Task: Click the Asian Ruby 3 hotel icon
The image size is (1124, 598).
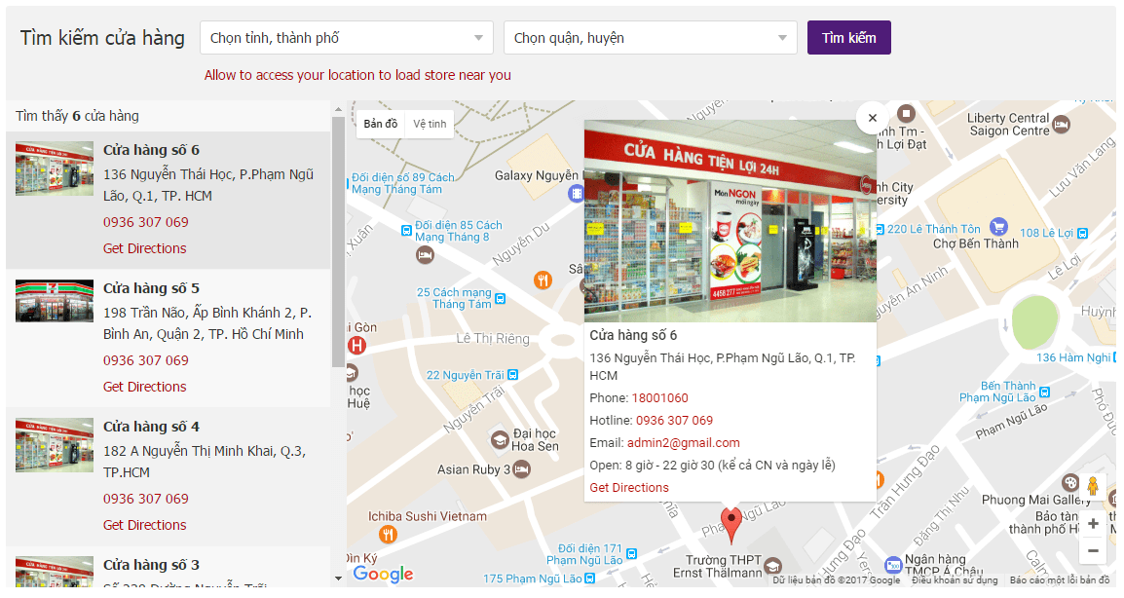Action: click(521, 469)
